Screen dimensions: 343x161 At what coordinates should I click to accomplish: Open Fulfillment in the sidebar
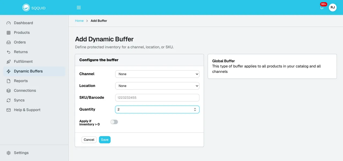tap(34, 62)
